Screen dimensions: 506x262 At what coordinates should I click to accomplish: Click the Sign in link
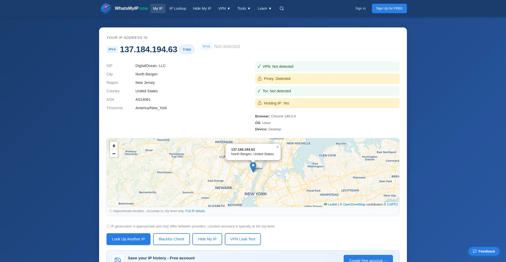click(x=361, y=8)
